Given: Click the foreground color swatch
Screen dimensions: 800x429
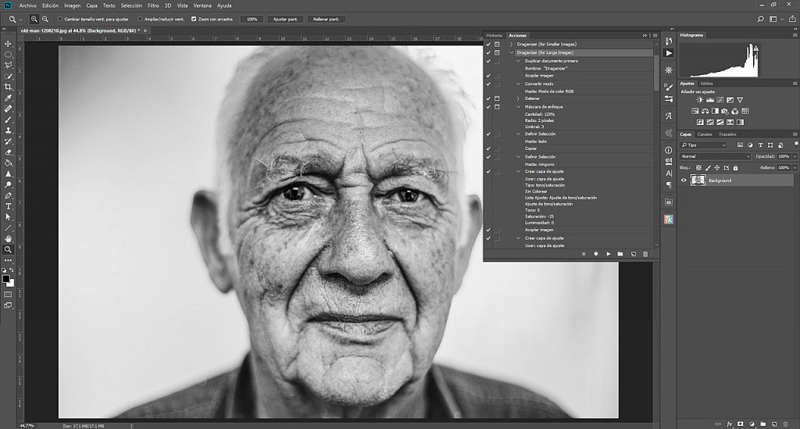Looking at the screenshot, I should tap(6, 277).
